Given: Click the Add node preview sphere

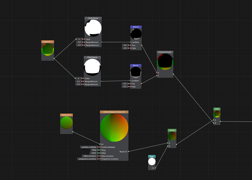Looking at the screenshot, I should pos(217,115).
